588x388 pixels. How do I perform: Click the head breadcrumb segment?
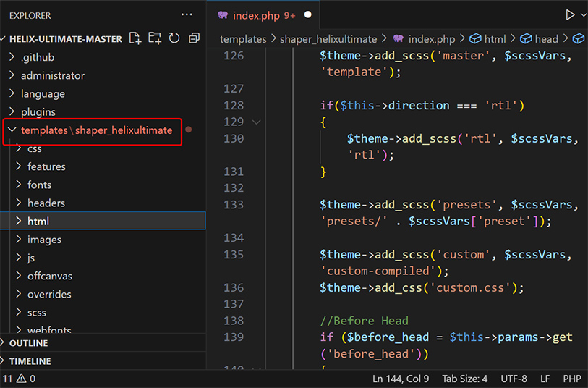[x=546, y=39]
